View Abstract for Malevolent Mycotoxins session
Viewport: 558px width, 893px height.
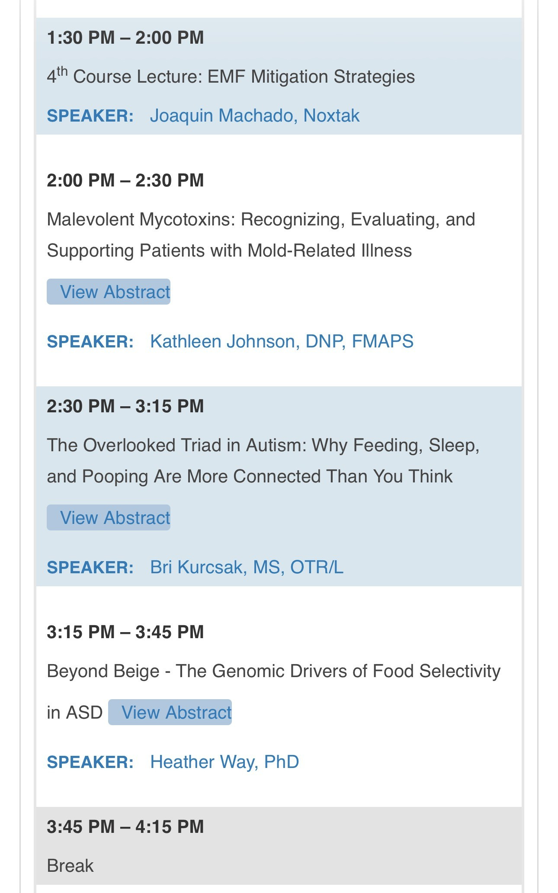point(109,292)
